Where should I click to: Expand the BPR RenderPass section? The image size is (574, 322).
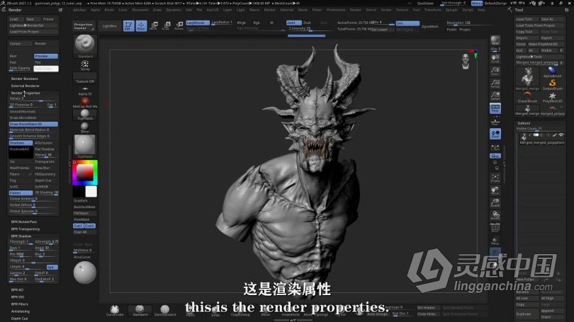[x=24, y=222]
